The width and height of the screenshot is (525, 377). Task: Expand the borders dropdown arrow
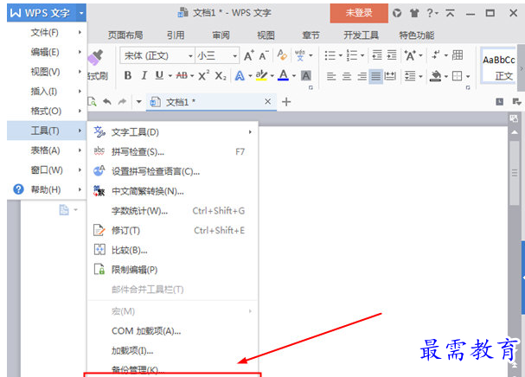click(468, 77)
